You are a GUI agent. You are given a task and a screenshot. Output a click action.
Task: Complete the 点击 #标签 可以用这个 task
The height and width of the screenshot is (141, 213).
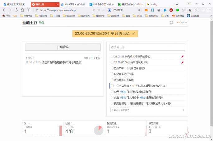coord(112,97)
